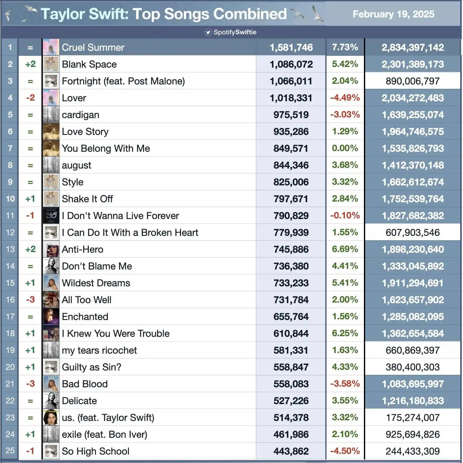Image resolution: width=463 pixels, height=463 pixels.
Task: Click the song title 'exile (feat. Bon Iver)'
Action: click(104, 434)
